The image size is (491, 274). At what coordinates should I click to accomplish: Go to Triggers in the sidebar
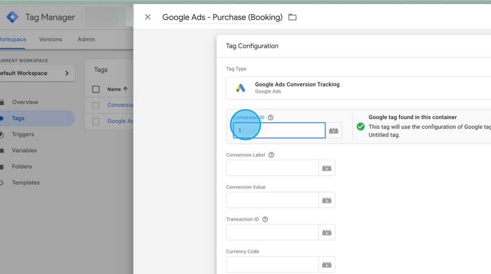click(23, 134)
